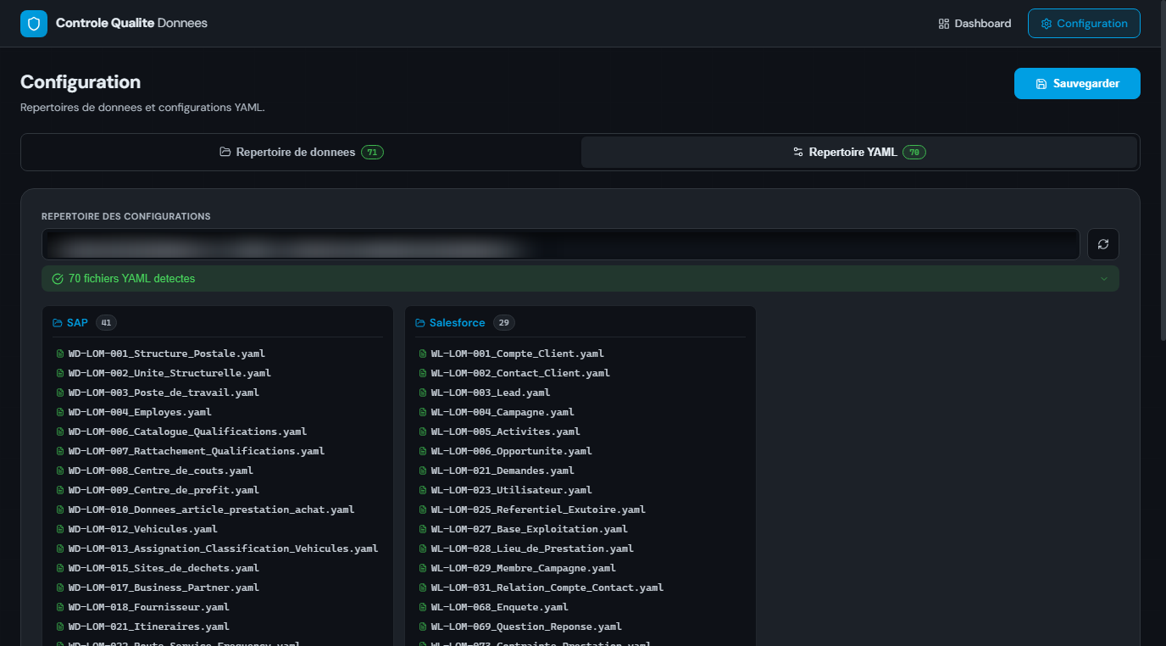Click file icon beside WL-LOM-068_Enquete.yaml
Screen dimensions: 1166x646
423,607
